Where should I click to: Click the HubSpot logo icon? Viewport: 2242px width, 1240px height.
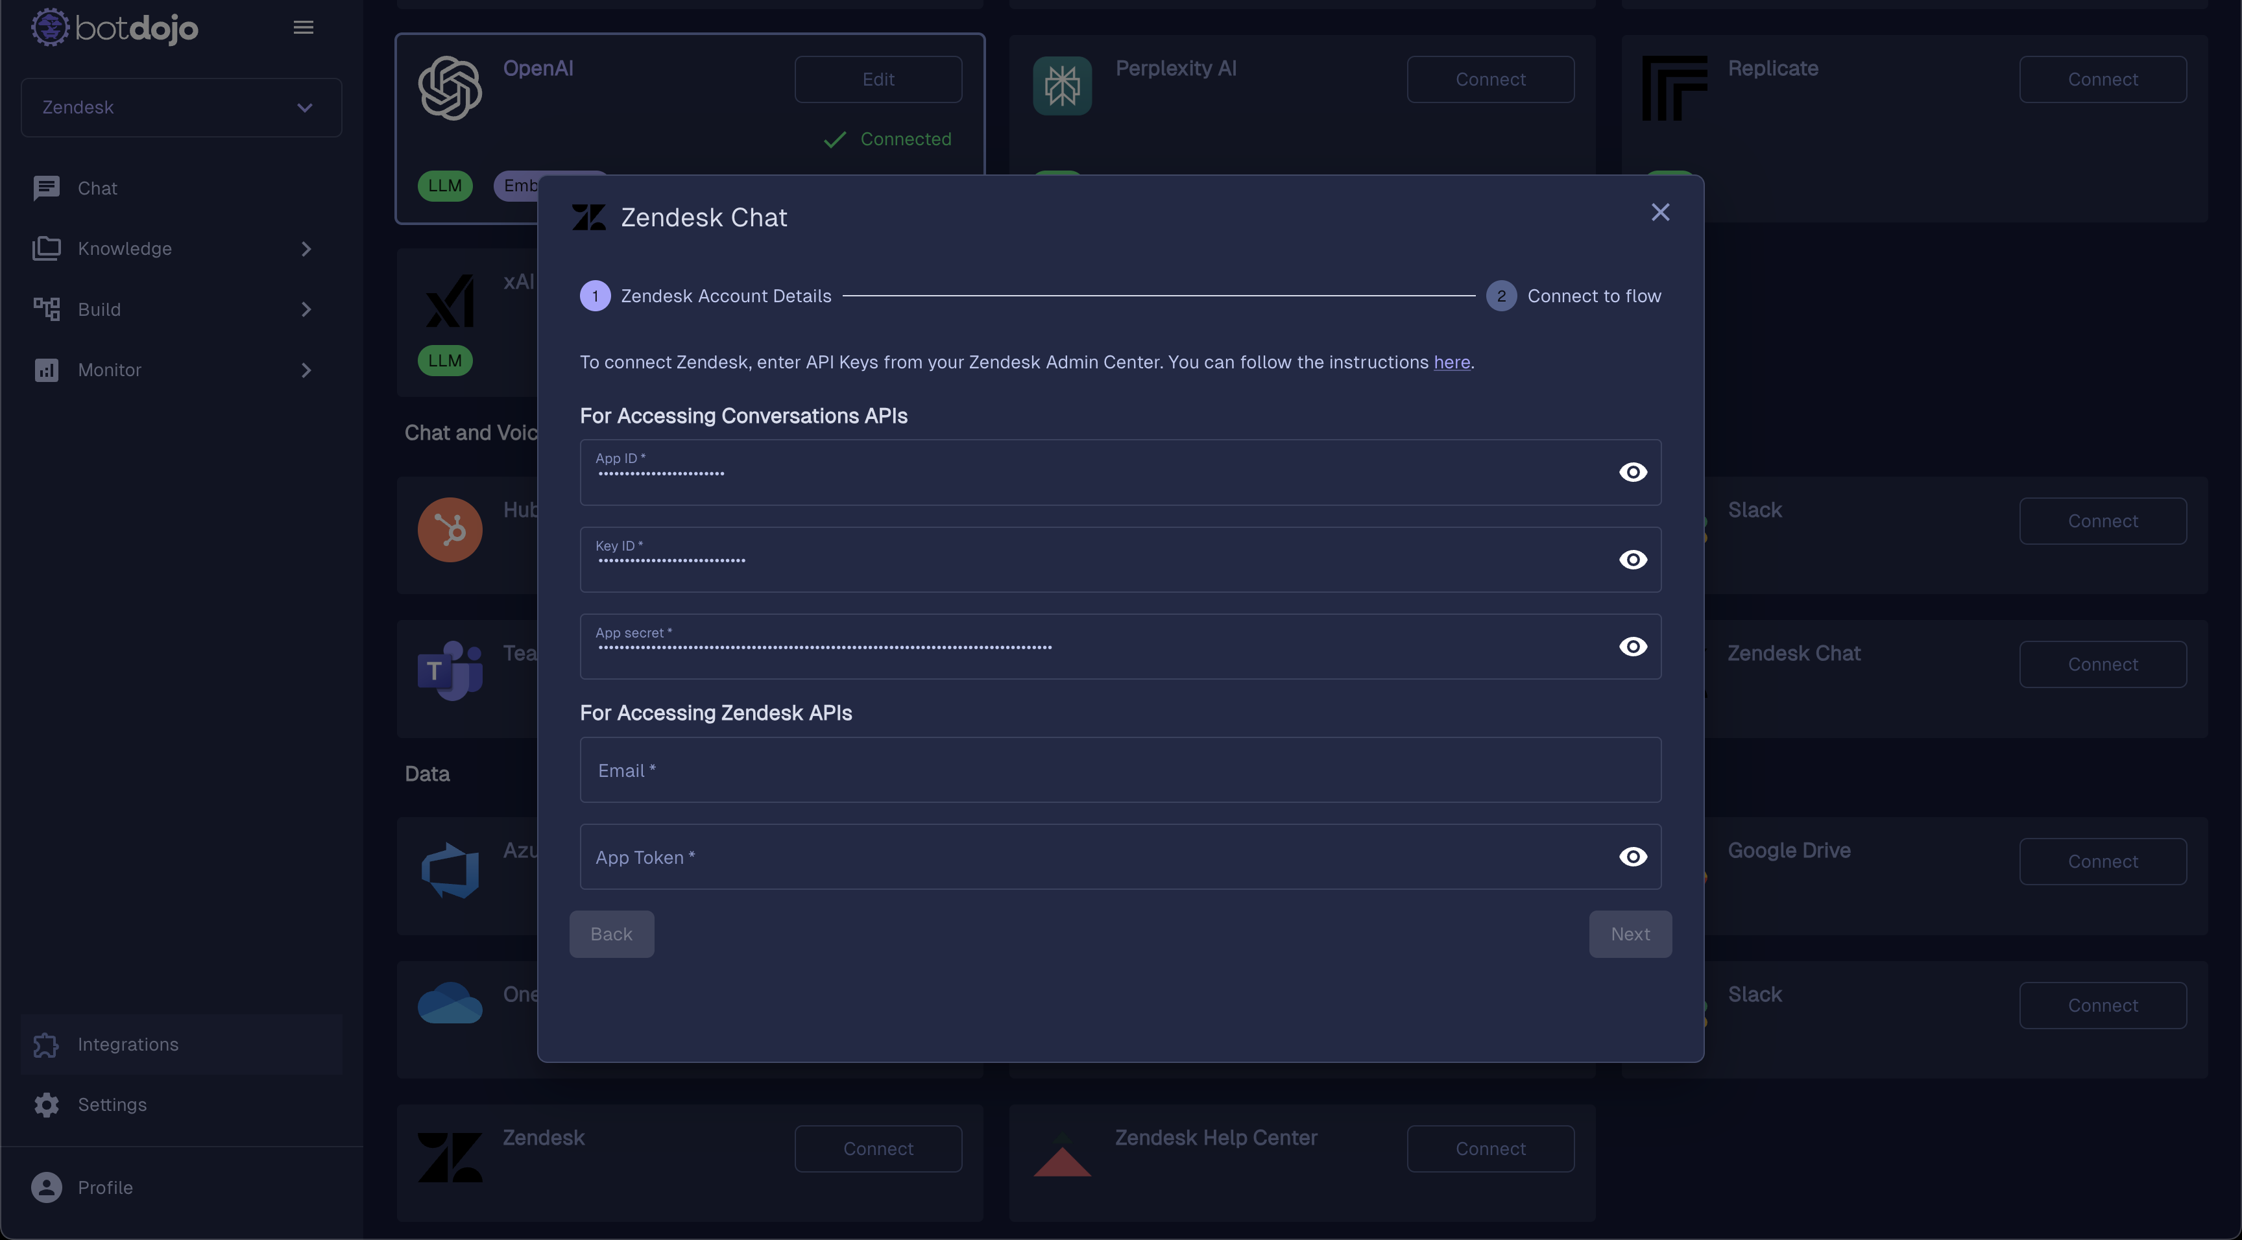point(449,529)
